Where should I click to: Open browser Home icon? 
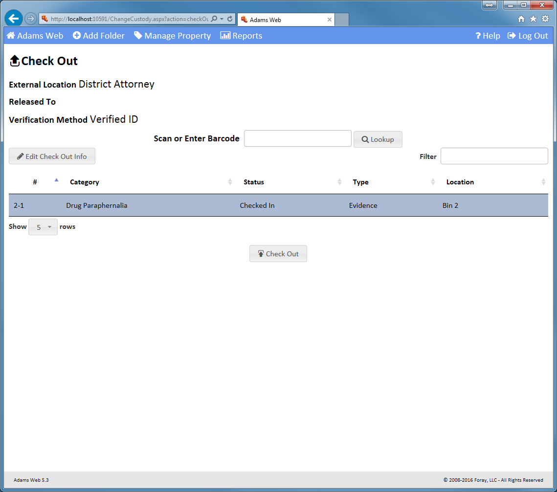(x=521, y=19)
